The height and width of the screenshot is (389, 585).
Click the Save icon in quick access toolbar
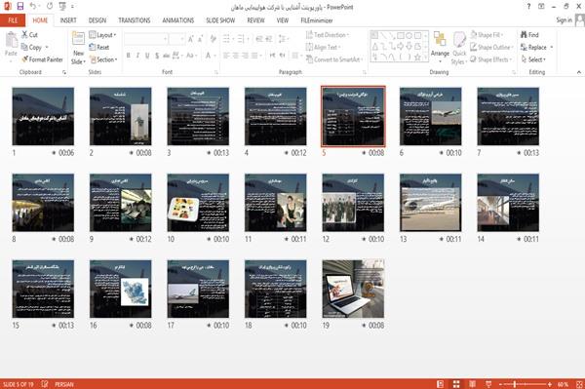click(20, 6)
